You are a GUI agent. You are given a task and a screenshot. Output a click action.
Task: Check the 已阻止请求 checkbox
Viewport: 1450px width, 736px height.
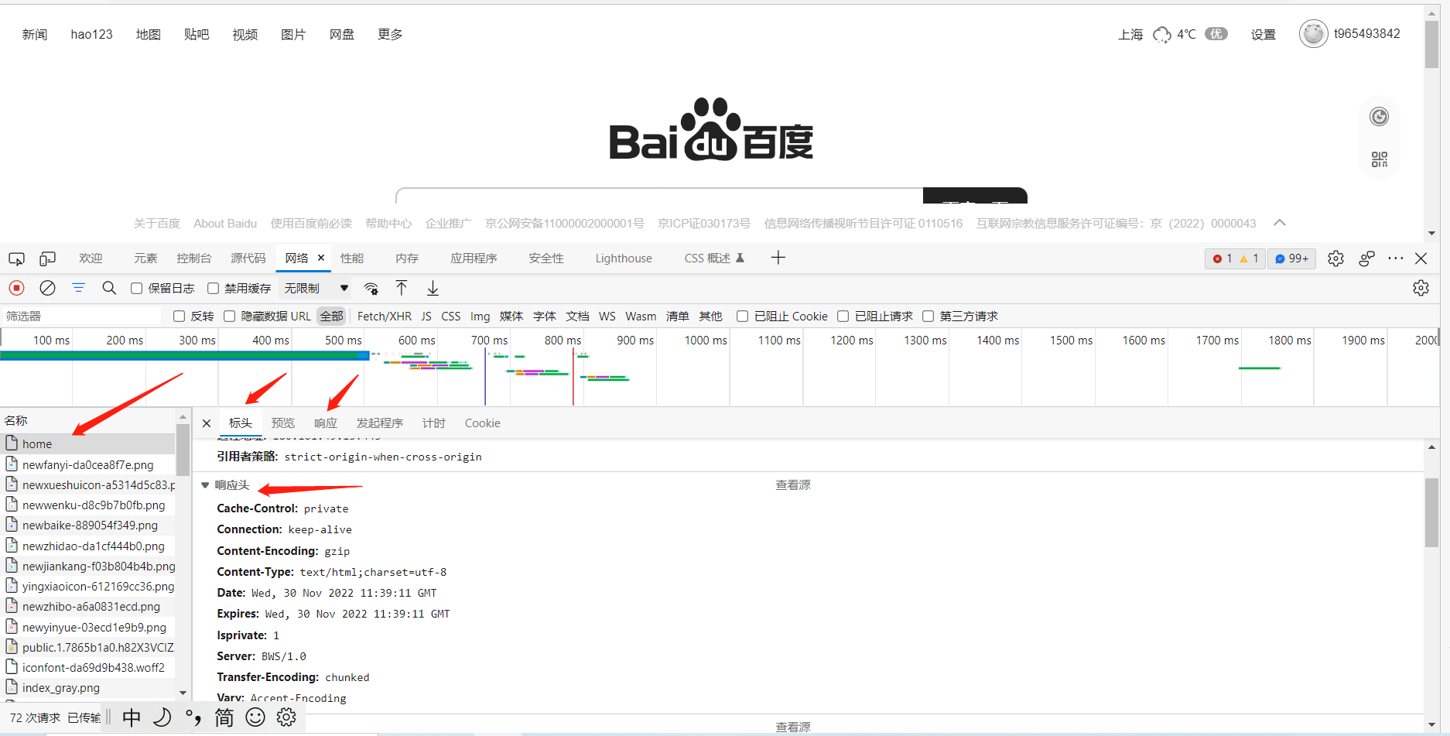coord(843,316)
